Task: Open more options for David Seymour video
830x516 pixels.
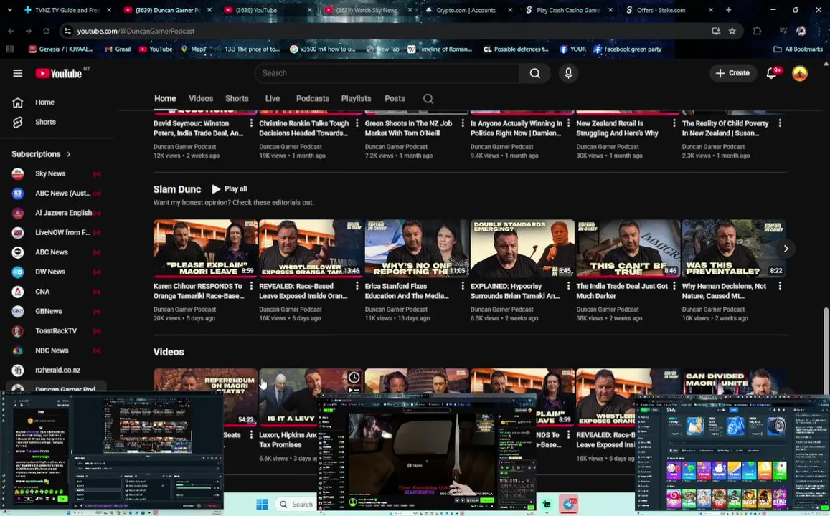Action: pyautogui.click(x=251, y=123)
